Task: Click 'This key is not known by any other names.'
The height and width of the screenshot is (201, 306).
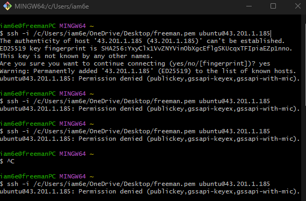Action: [x=76, y=56]
